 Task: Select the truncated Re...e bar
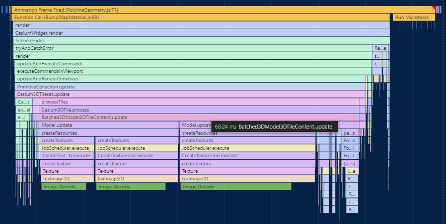pos(380,48)
